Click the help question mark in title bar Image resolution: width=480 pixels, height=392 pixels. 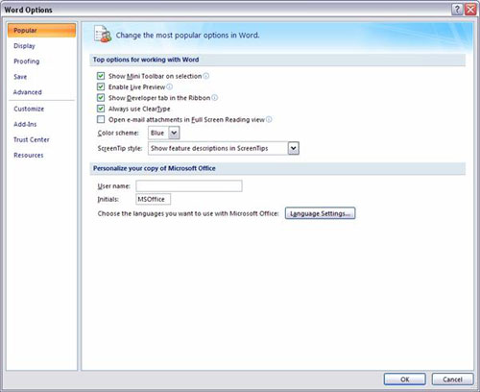click(x=457, y=10)
